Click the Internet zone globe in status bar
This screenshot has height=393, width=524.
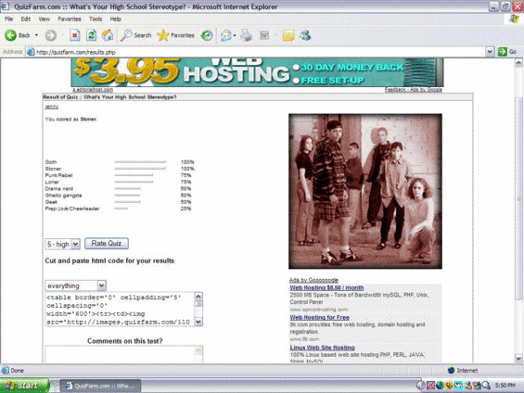pos(451,371)
